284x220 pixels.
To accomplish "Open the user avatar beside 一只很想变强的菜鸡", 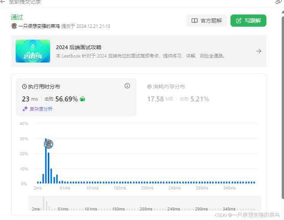I will click(14, 26).
